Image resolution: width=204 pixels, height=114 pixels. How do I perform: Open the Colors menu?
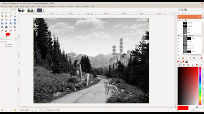33,6
